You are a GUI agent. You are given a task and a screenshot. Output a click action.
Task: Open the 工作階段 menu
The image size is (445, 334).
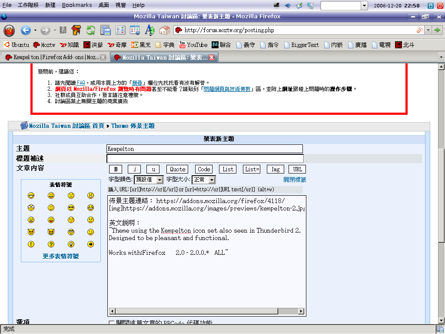(x=28, y=5)
